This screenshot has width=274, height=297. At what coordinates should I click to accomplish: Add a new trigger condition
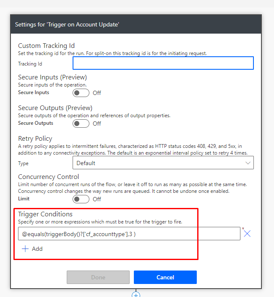tap(32, 249)
